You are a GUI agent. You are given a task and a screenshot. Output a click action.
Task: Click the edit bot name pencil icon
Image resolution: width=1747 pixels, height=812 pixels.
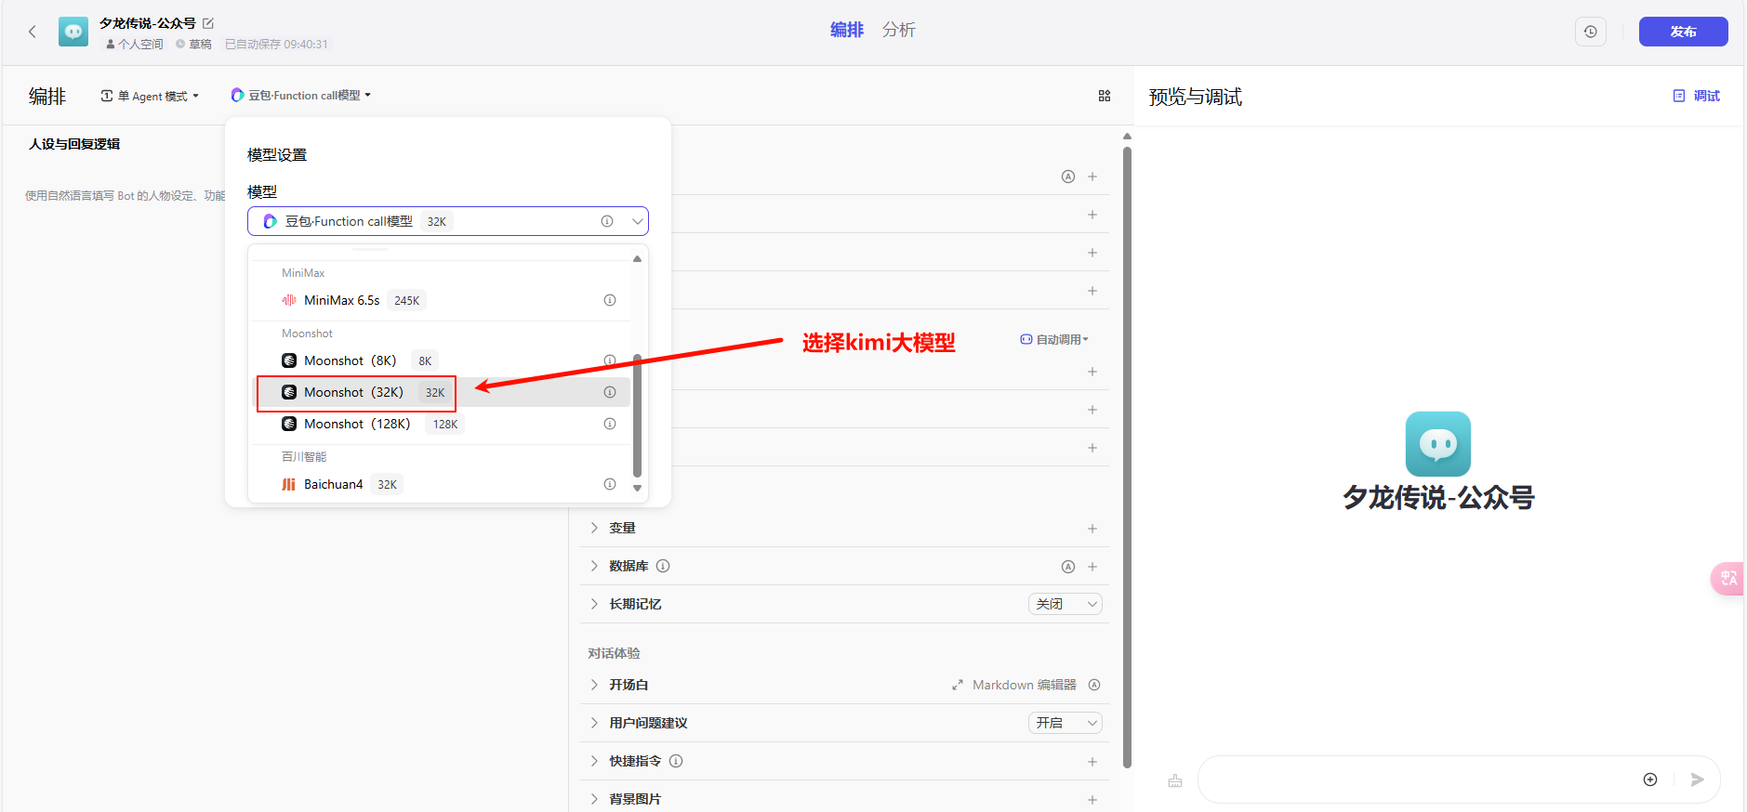coord(208,23)
